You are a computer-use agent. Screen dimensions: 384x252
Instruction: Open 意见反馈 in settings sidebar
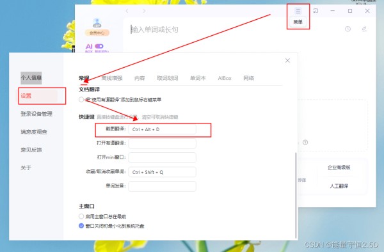31,150
